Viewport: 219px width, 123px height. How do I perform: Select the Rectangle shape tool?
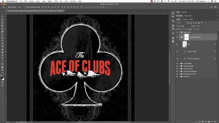pos(2,64)
